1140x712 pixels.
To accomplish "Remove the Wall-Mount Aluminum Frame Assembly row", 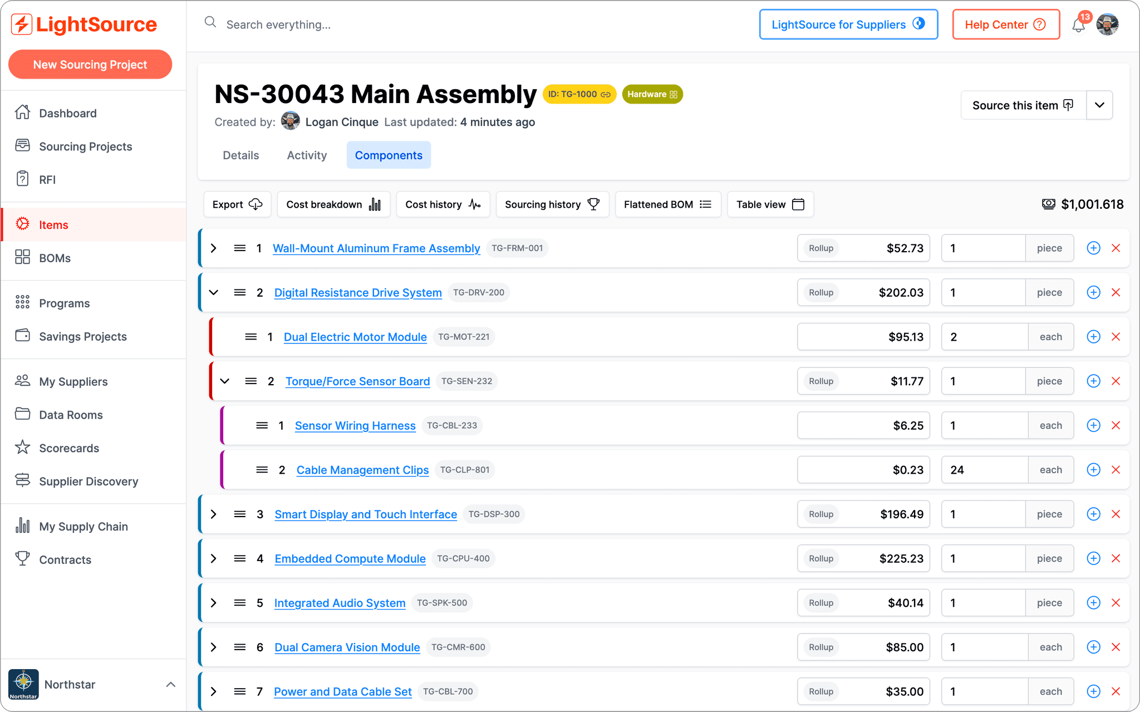I will [1116, 248].
